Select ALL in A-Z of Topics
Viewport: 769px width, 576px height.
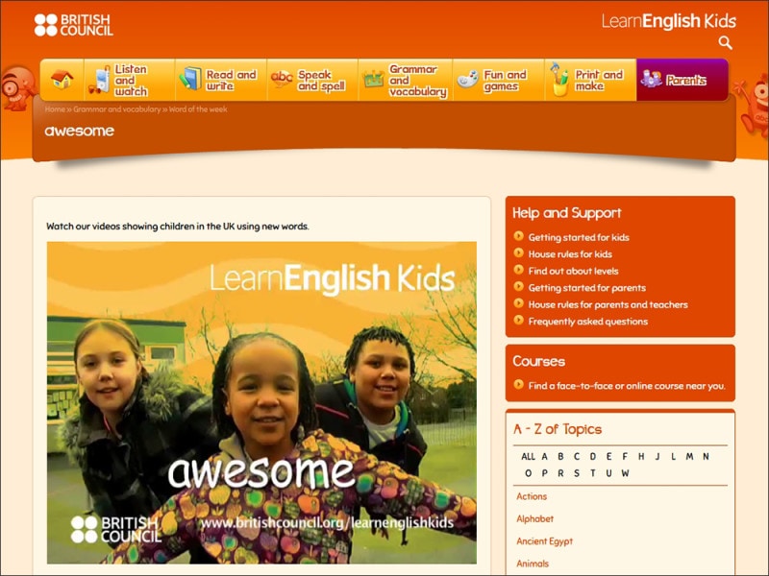[528, 457]
